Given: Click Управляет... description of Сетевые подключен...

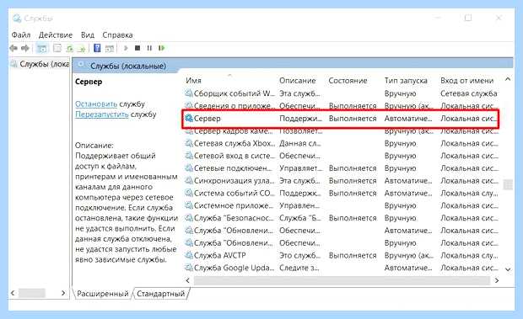Looking at the screenshot, I should pyautogui.click(x=301, y=168).
